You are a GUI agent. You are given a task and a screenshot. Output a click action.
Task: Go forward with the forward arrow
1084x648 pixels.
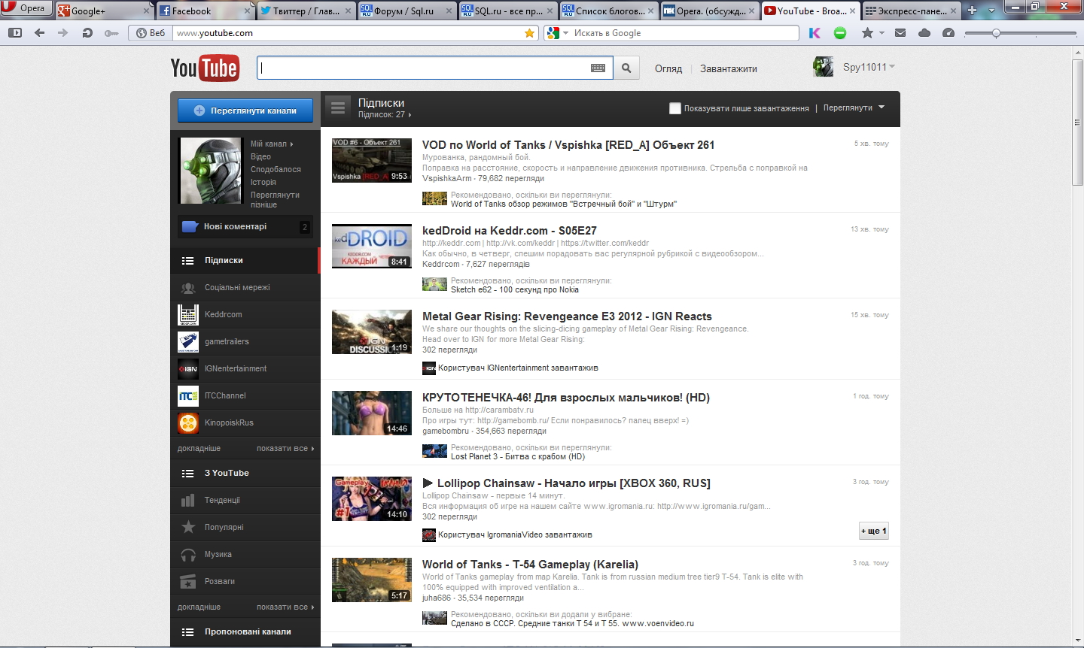(x=63, y=33)
